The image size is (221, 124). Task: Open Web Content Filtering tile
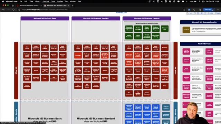(156, 36)
